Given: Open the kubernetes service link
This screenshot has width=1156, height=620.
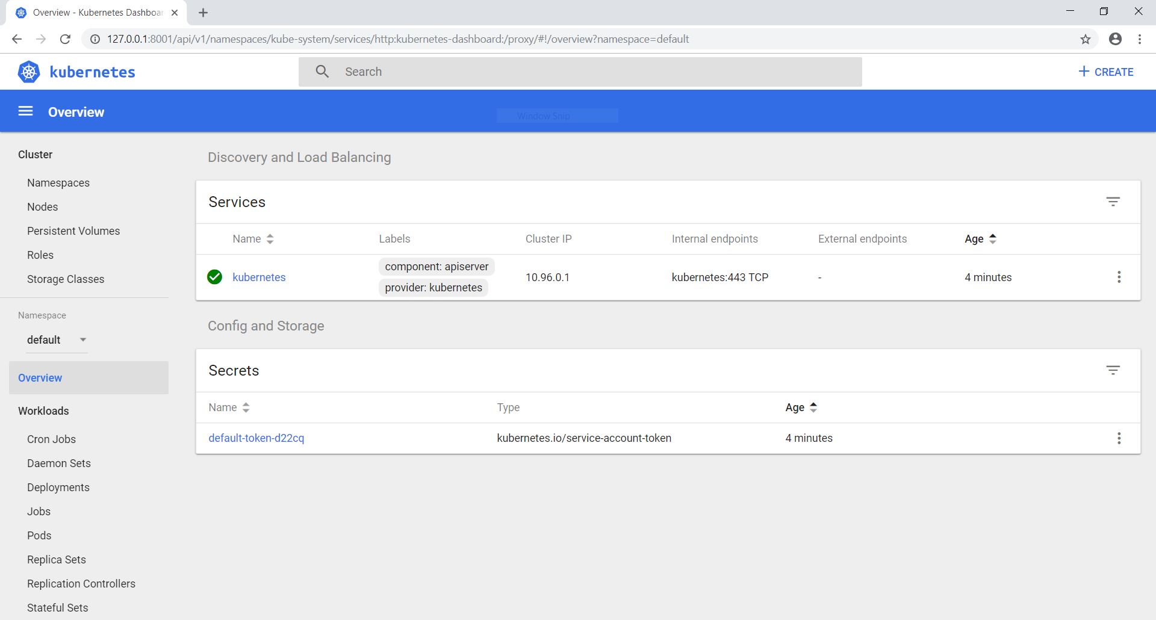Looking at the screenshot, I should point(259,277).
